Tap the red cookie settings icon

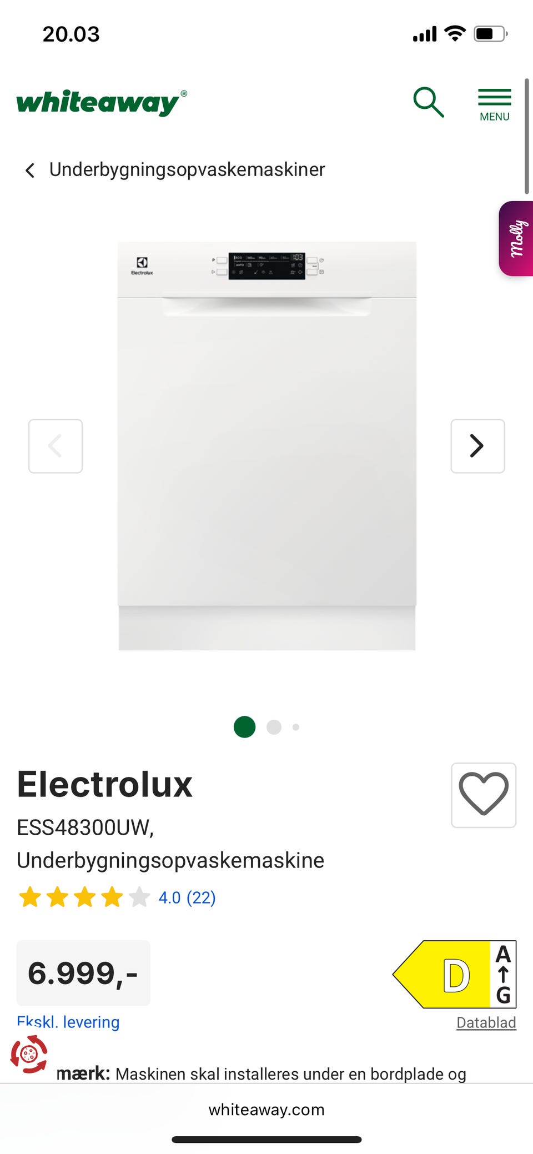pos(29,1054)
